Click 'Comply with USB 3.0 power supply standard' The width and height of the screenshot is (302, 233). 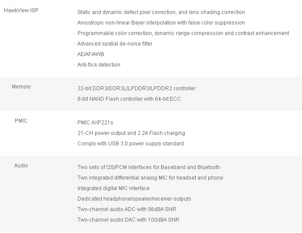[x=130, y=144]
